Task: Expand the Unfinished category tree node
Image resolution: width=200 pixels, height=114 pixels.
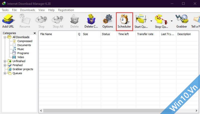Action: pos(5,61)
